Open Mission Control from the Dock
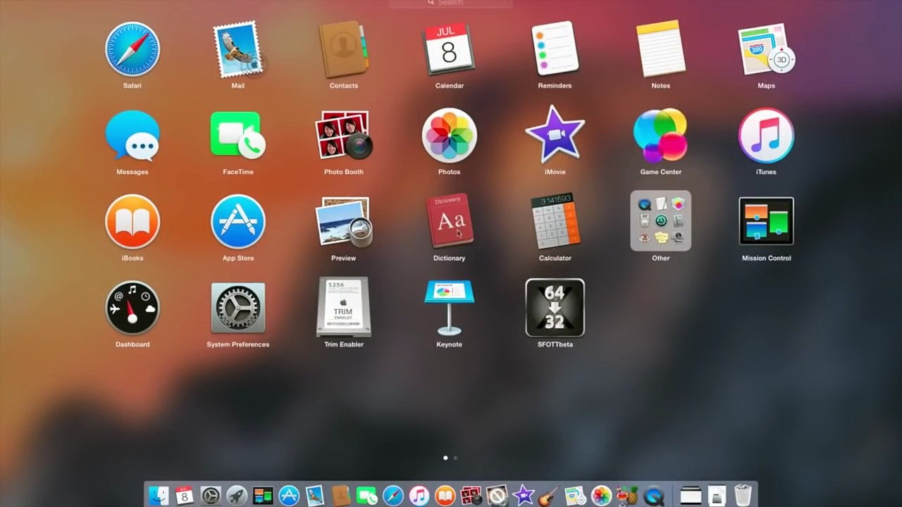Image resolution: width=902 pixels, height=507 pixels. pos(263,496)
